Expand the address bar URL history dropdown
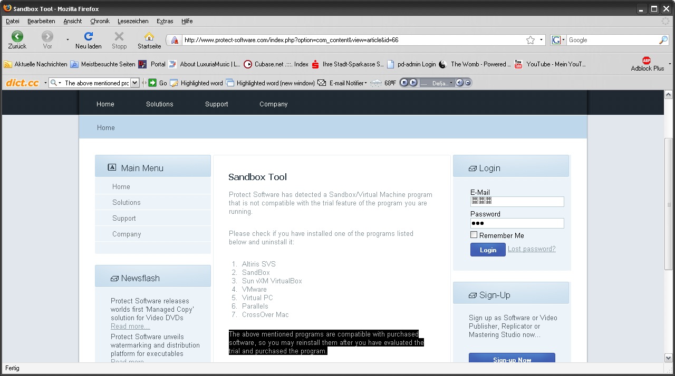Image resolution: width=675 pixels, height=376 pixels. [541, 40]
